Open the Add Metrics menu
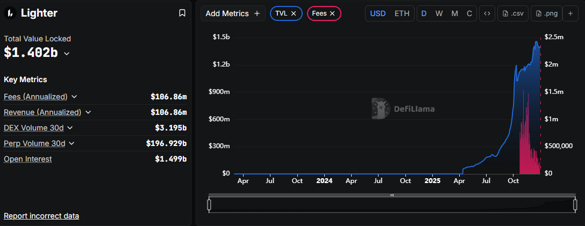 233,13
